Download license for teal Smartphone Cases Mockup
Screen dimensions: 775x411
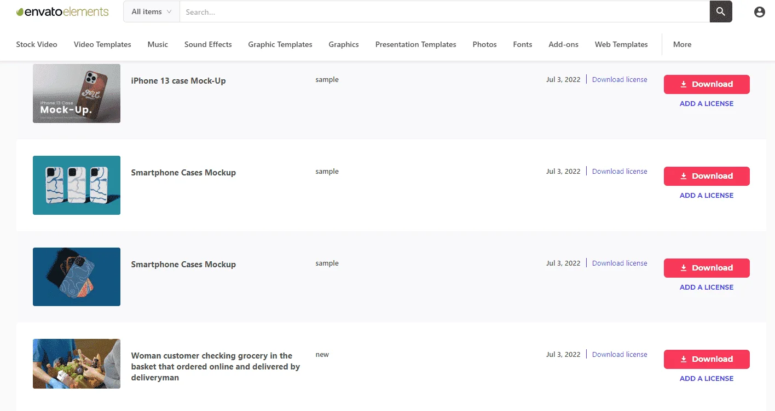[x=620, y=171]
